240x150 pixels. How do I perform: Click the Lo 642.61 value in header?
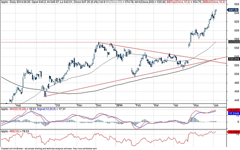click(x=65, y=2)
